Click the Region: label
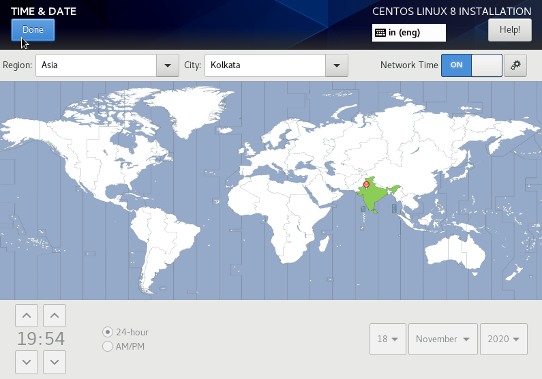Image resolution: width=542 pixels, height=379 pixels. (17, 65)
